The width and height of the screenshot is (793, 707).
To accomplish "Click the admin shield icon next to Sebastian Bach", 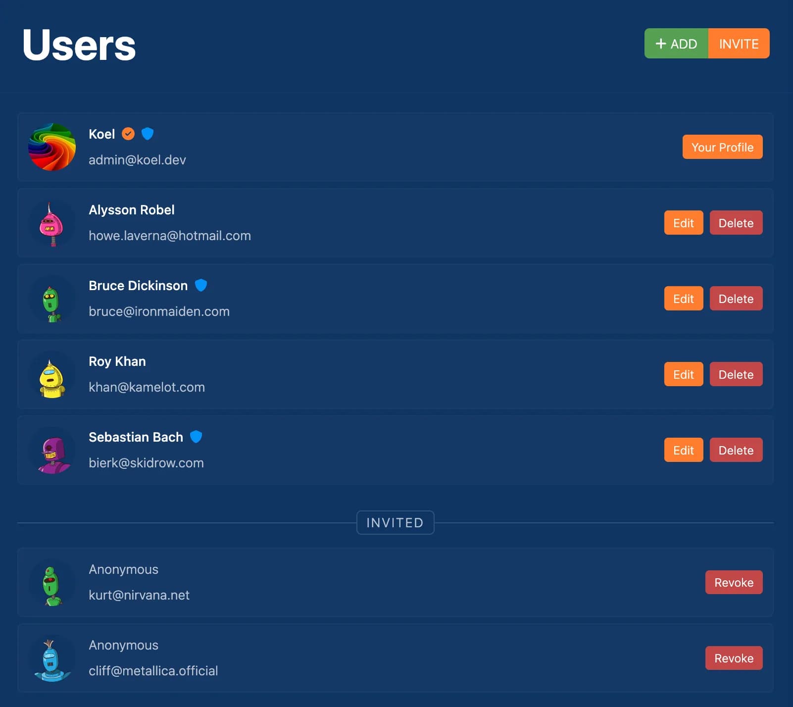I will click(x=197, y=437).
